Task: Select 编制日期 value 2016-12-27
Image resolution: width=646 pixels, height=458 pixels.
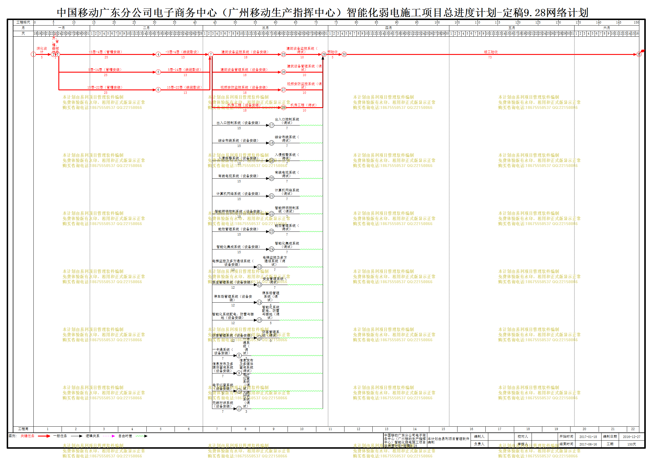Action: point(631,437)
